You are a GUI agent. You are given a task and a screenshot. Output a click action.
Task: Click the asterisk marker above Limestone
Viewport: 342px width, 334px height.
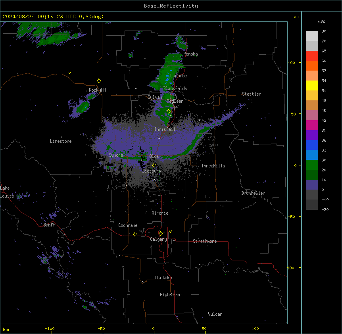(61, 137)
